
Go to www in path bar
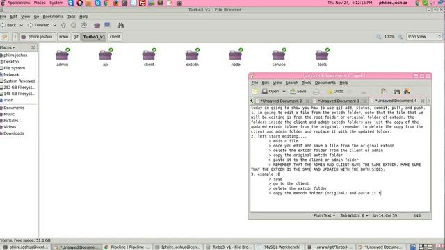[63, 37]
